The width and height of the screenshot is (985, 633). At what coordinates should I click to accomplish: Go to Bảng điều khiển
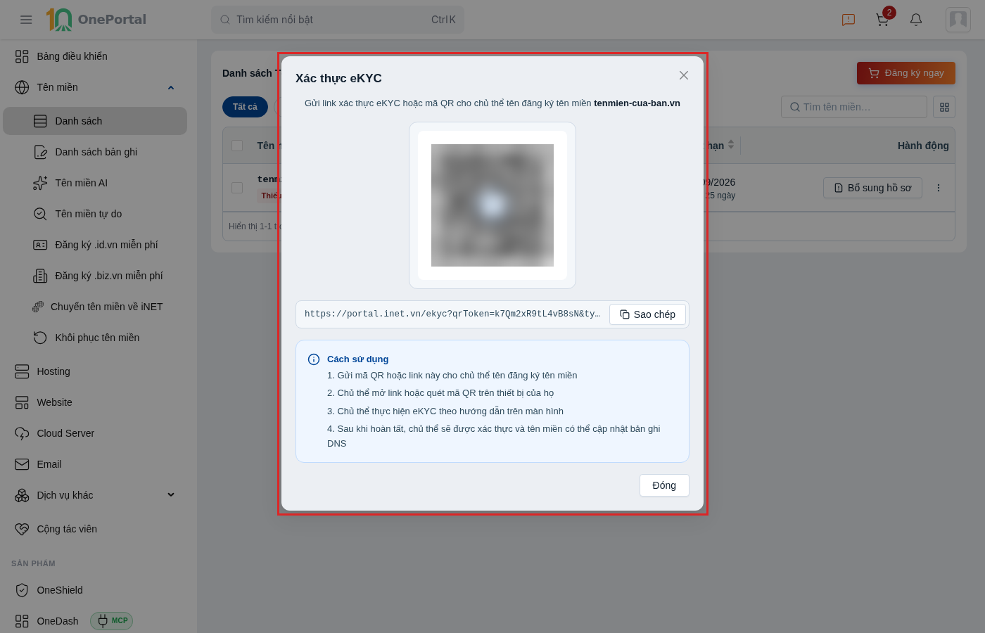click(x=95, y=56)
